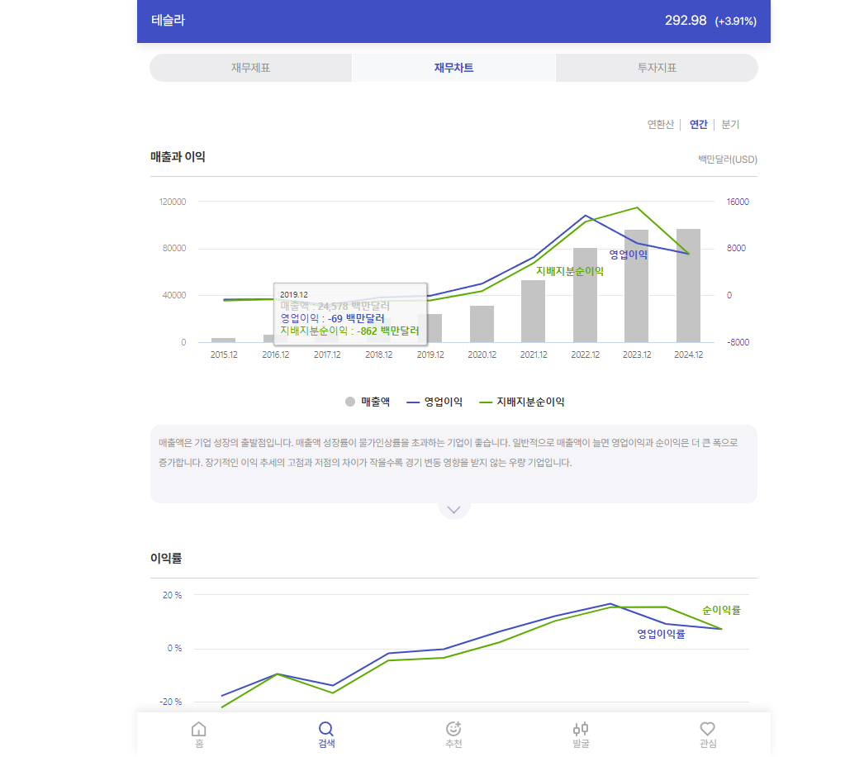Toggle 매출액 legend gray circle

[x=350, y=402]
